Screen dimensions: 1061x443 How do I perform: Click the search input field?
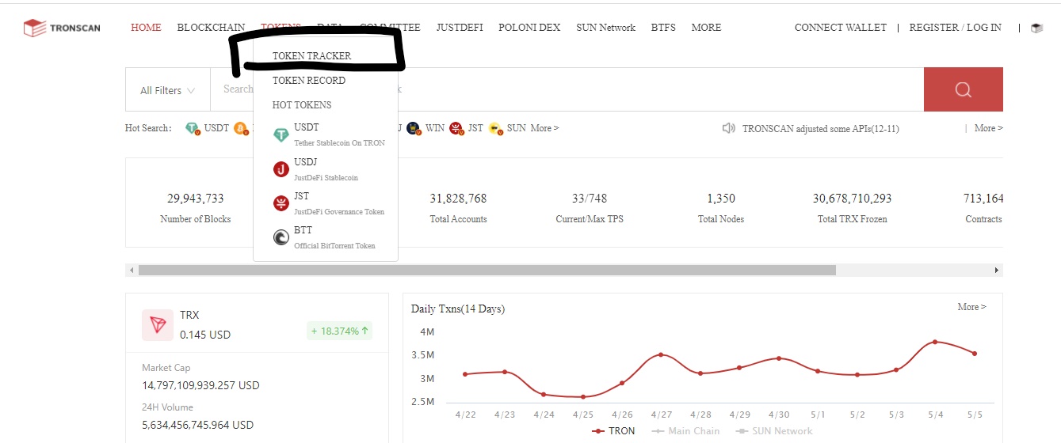pyautogui.click(x=567, y=89)
